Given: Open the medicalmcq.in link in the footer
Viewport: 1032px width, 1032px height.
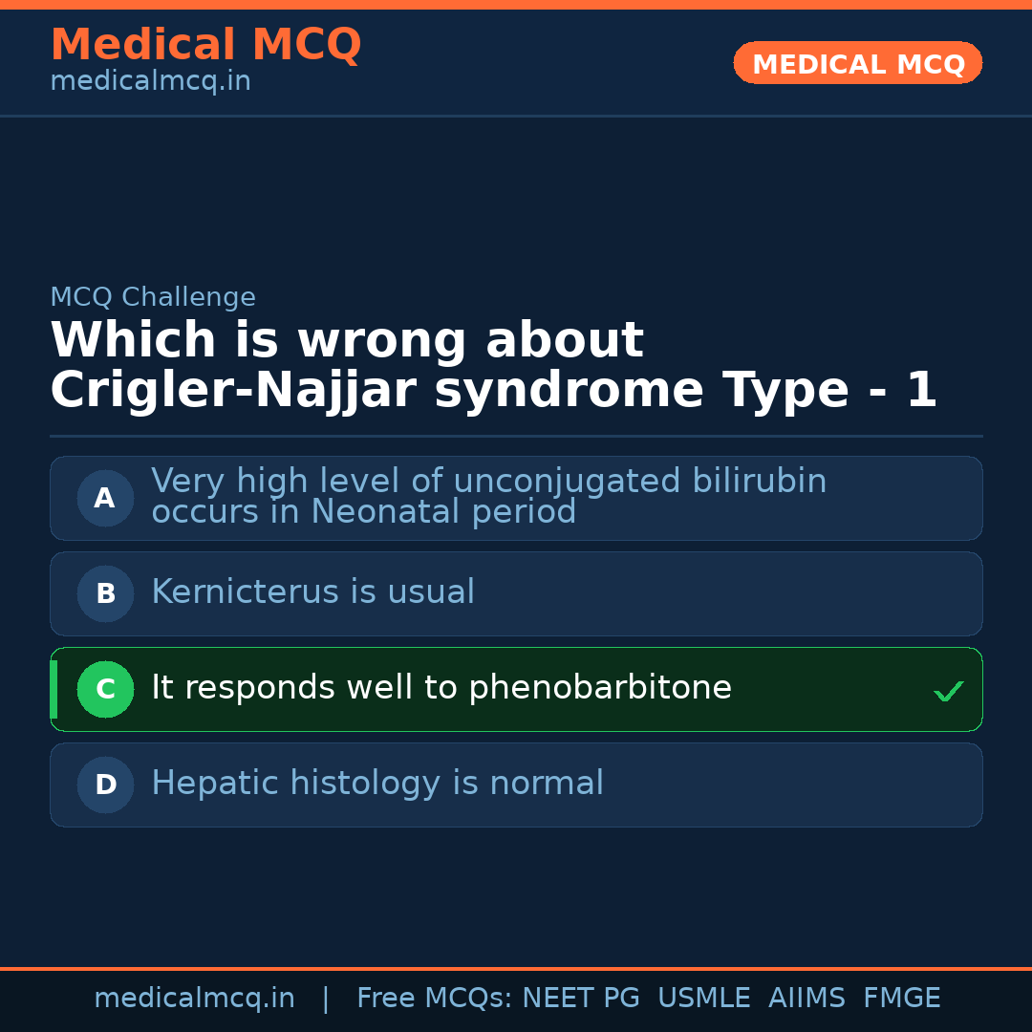Looking at the screenshot, I should (x=194, y=999).
